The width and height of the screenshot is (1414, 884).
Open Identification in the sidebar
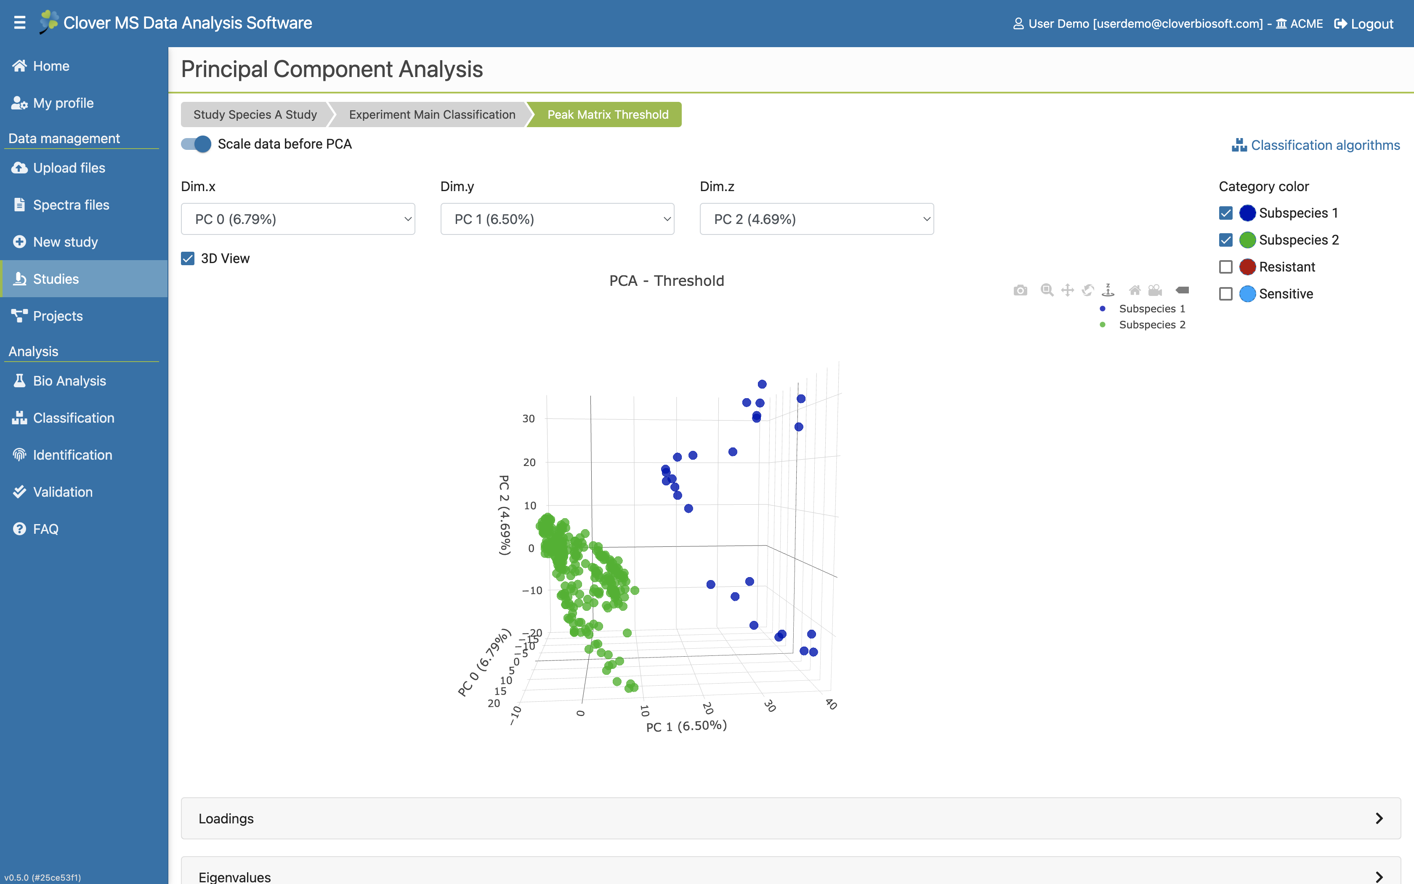(x=84, y=455)
